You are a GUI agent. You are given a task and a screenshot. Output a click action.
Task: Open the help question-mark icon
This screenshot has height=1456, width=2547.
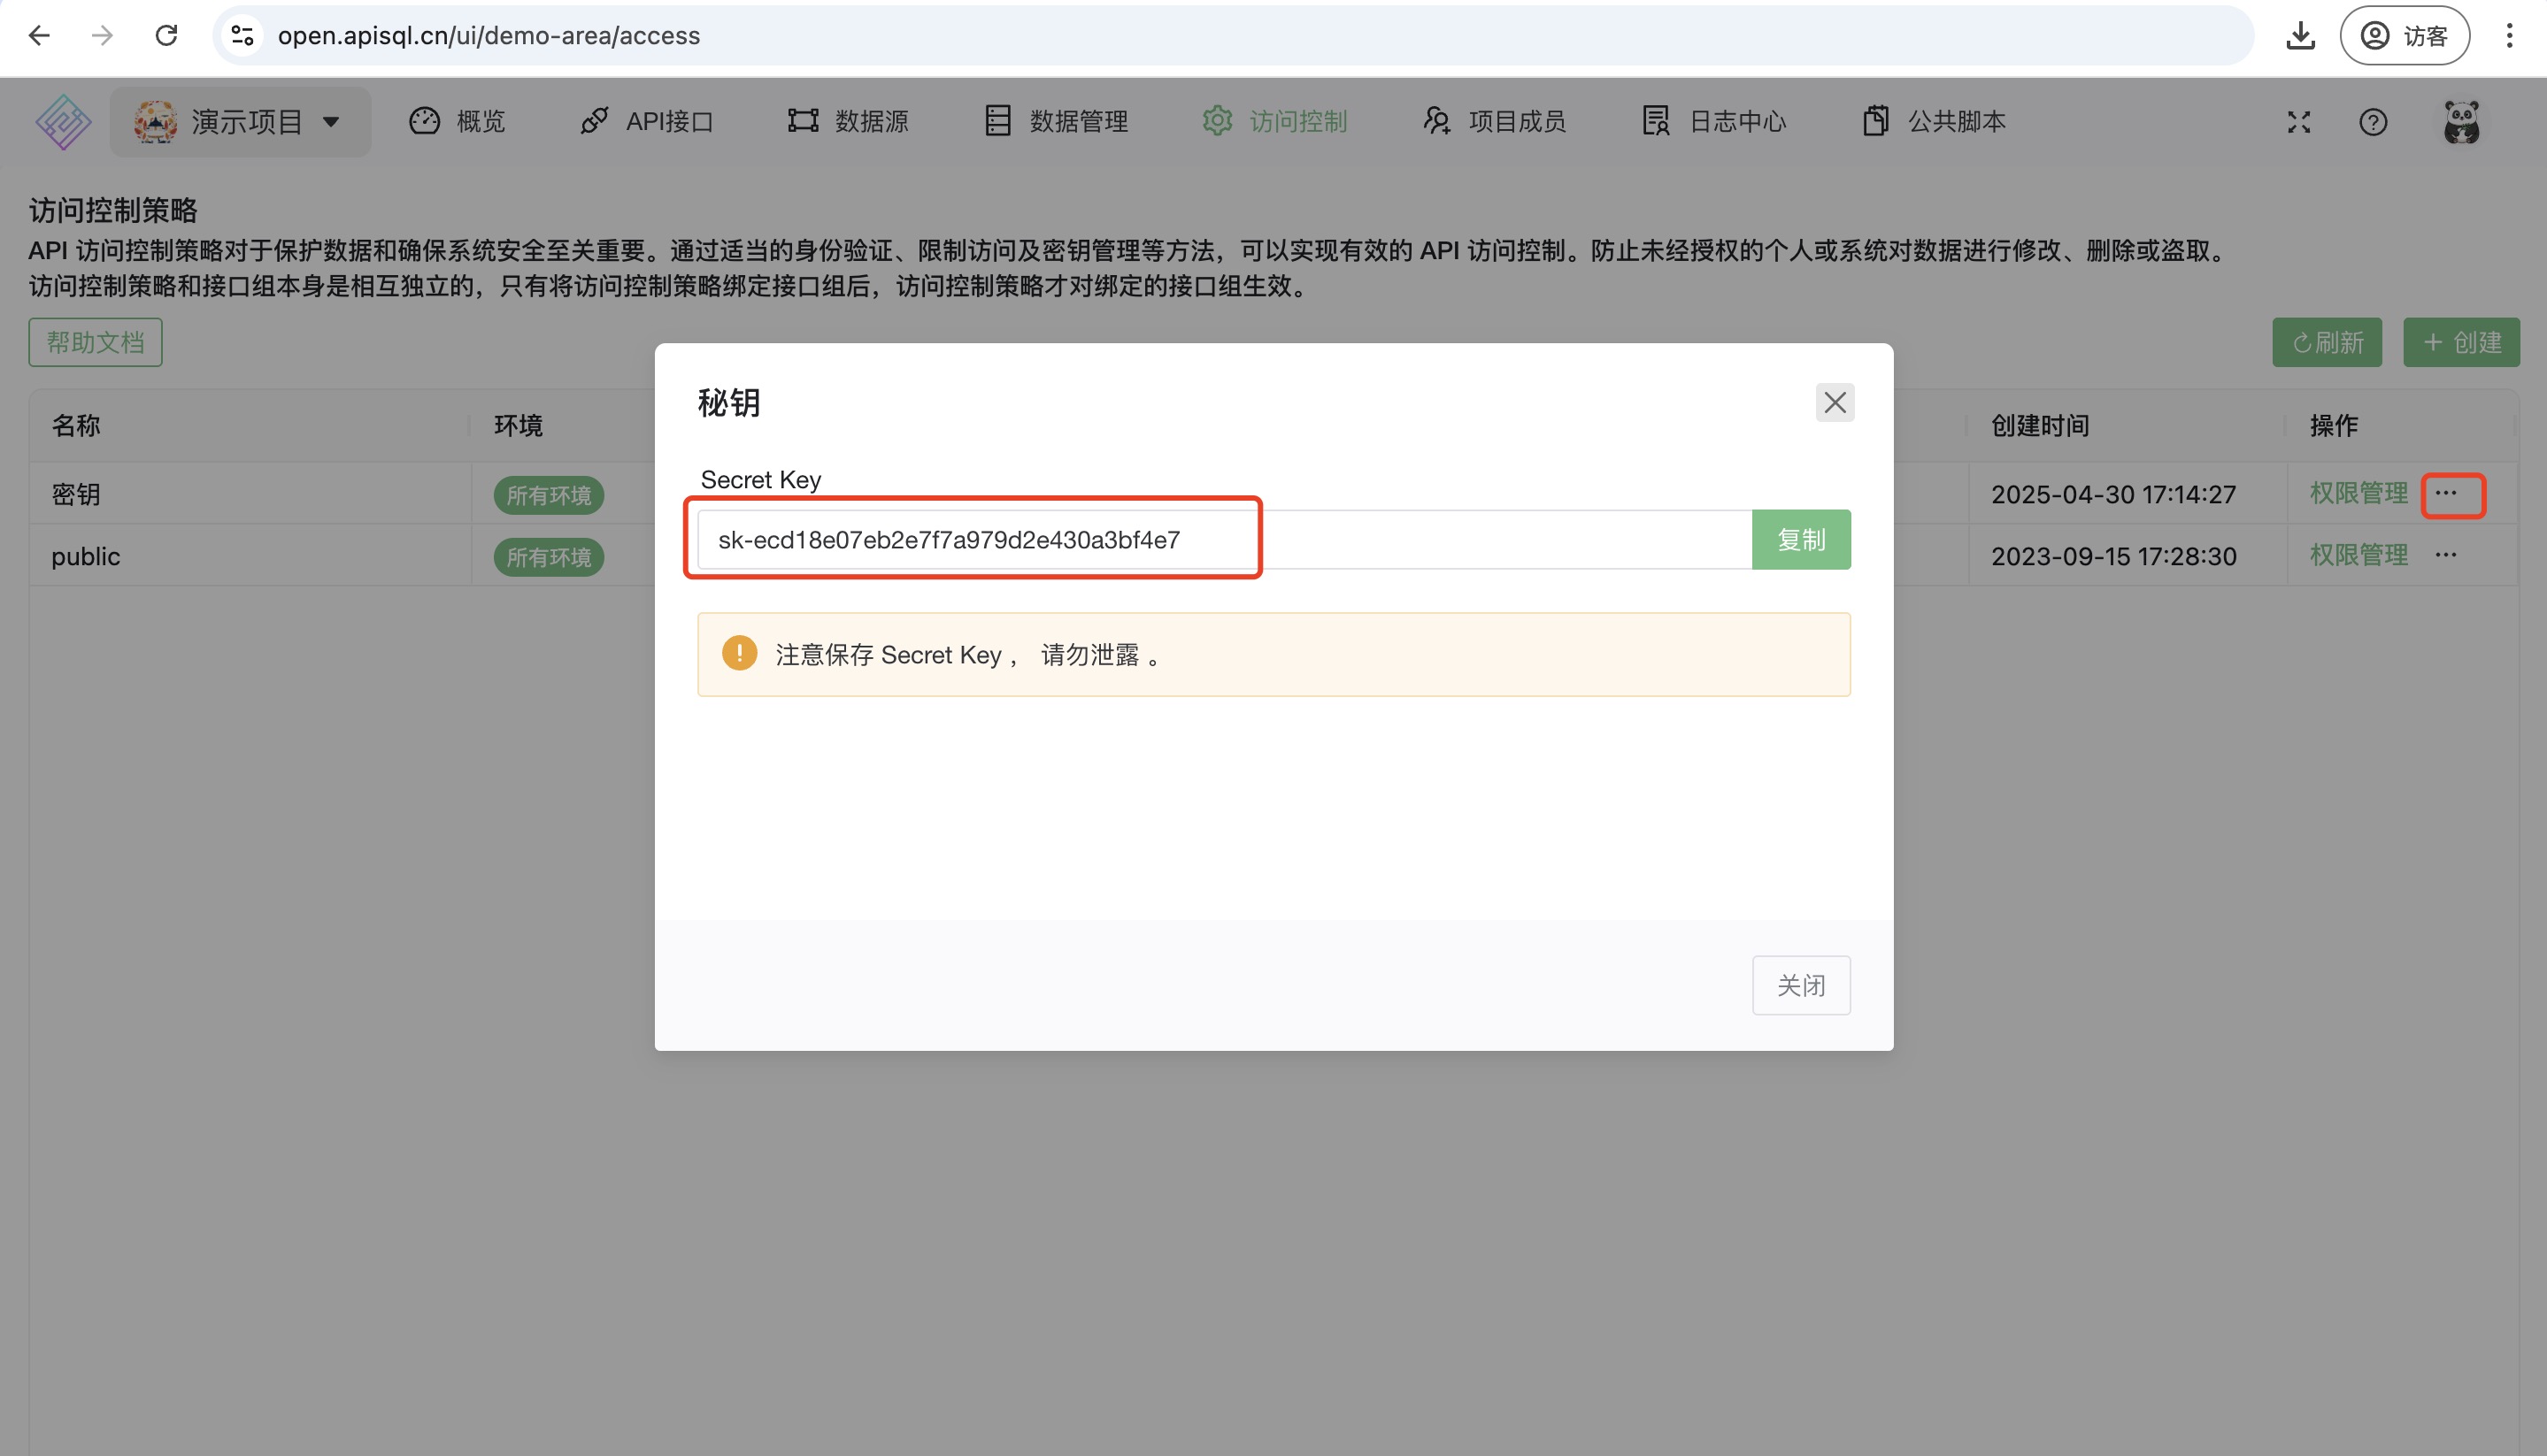[2373, 121]
